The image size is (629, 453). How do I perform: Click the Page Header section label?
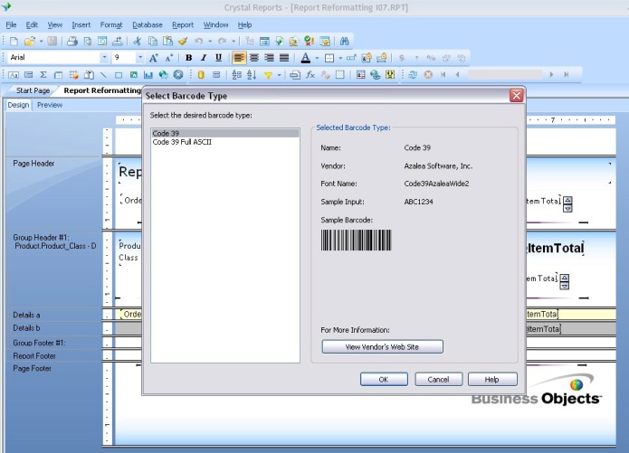coord(33,164)
